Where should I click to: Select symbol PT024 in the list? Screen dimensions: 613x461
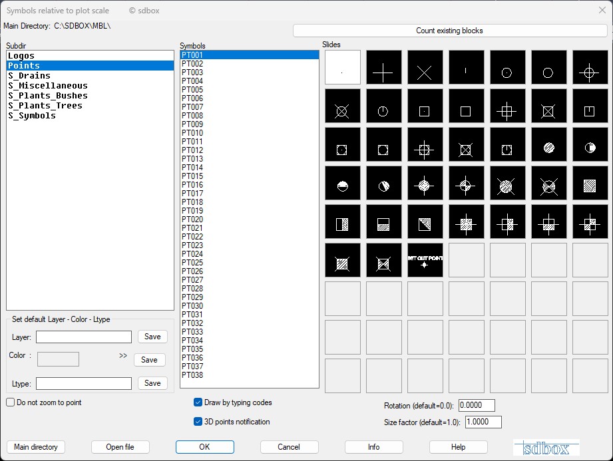tap(250, 254)
